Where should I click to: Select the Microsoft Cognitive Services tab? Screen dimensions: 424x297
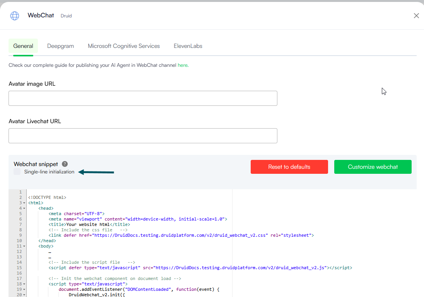click(124, 46)
